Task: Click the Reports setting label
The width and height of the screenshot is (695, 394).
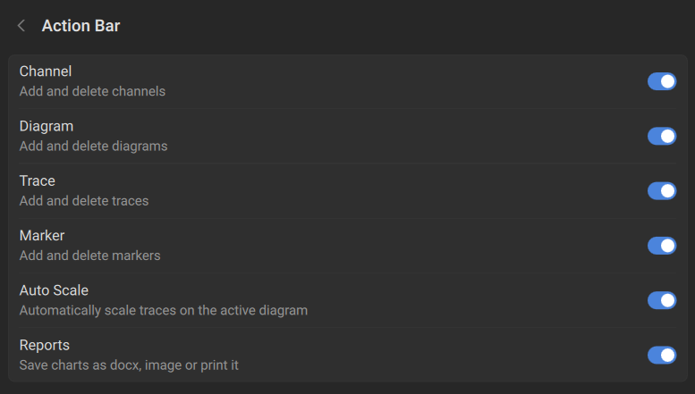Action: pyautogui.click(x=45, y=345)
